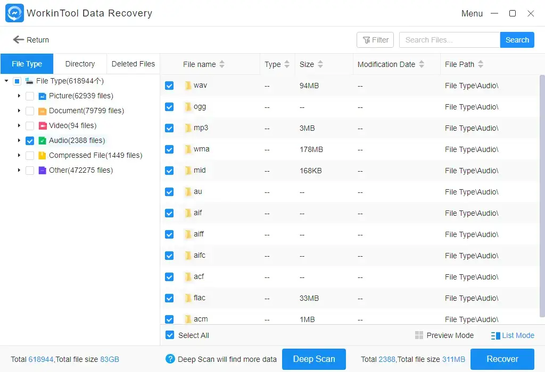Click the WorkinTool Data Recovery logo icon

(14, 13)
